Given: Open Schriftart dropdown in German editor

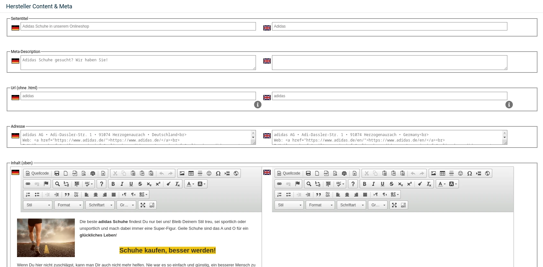Looking at the screenshot, I should pyautogui.click(x=100, y=205).
